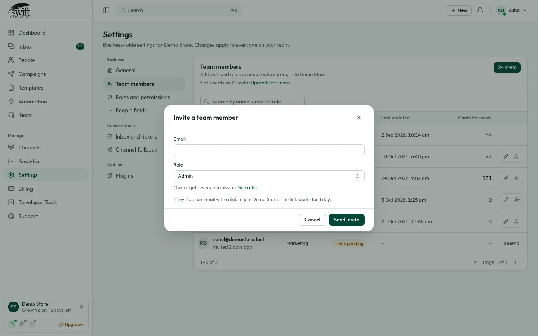Open the Role dropdown showing Admin
This screenshot has height=336, width=538.
[269, 176]
